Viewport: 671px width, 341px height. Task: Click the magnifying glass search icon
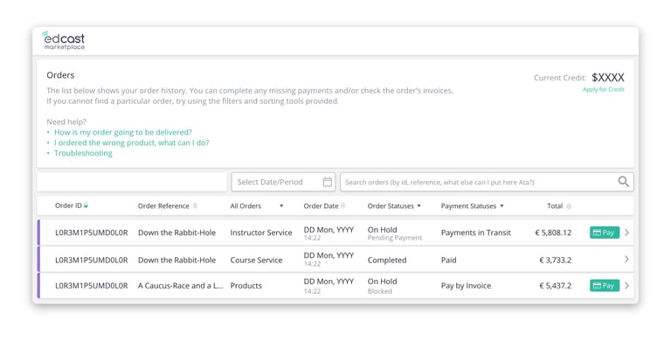pos(624,182)
